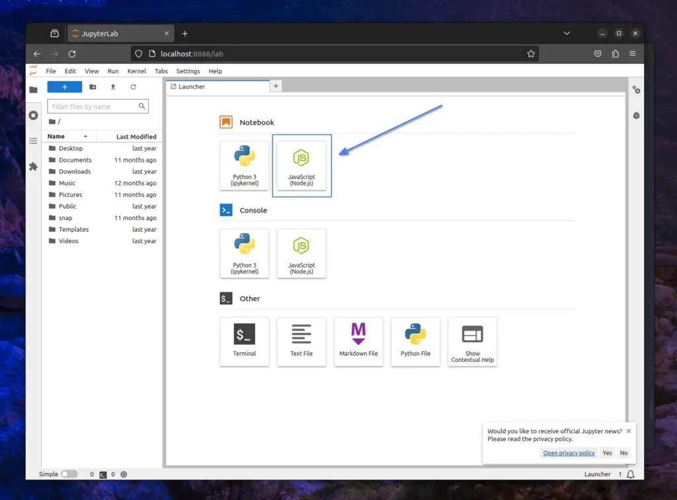
Task: Click the JupyterLab logo beside File menu
Action: click(x=34, y=71)
